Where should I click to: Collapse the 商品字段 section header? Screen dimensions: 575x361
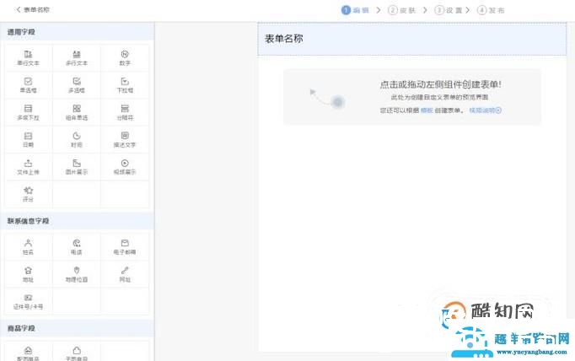77,328
